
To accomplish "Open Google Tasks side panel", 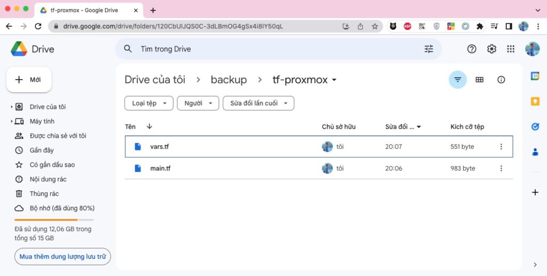I will pyautogui.click(x=535, y=127).
